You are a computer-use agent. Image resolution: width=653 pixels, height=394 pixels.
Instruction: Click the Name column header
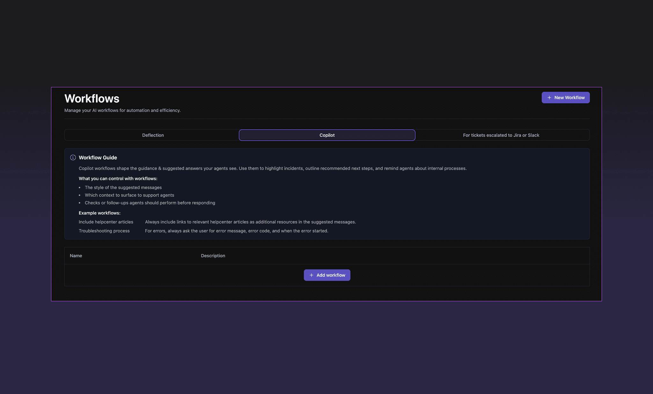tap(76, 255)
